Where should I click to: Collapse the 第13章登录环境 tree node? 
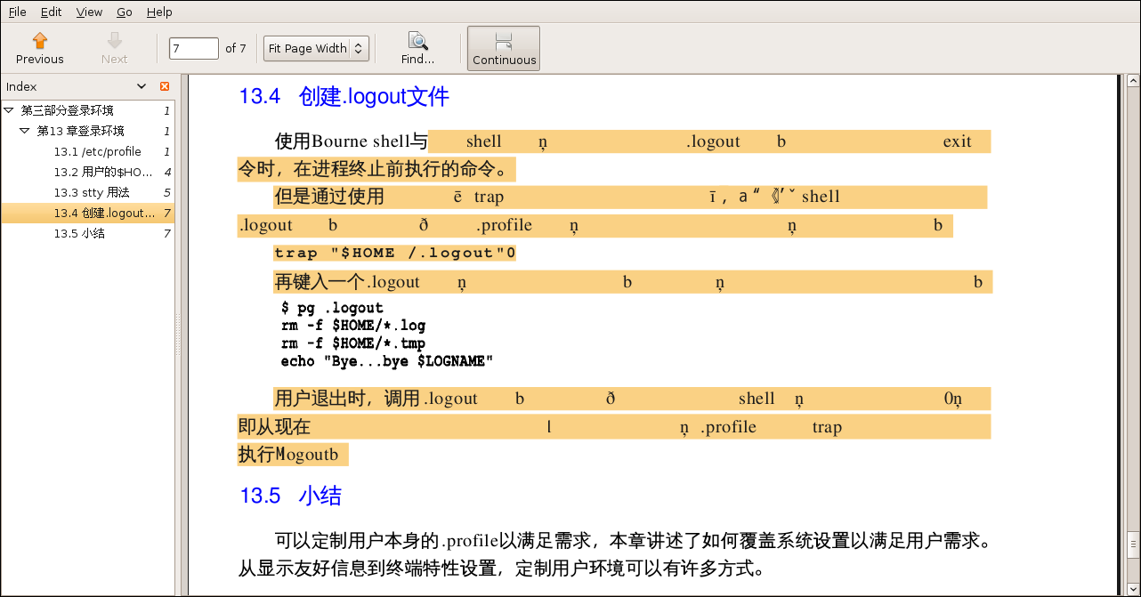25,131
